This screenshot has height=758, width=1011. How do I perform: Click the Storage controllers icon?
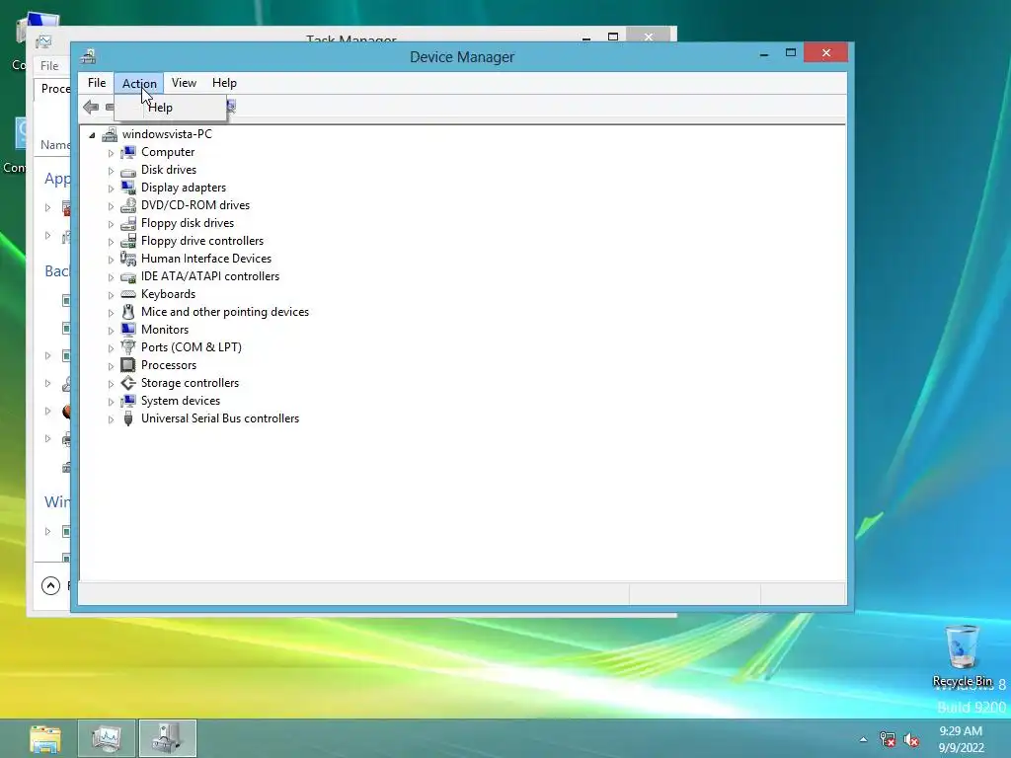click(x=128, y=383)
